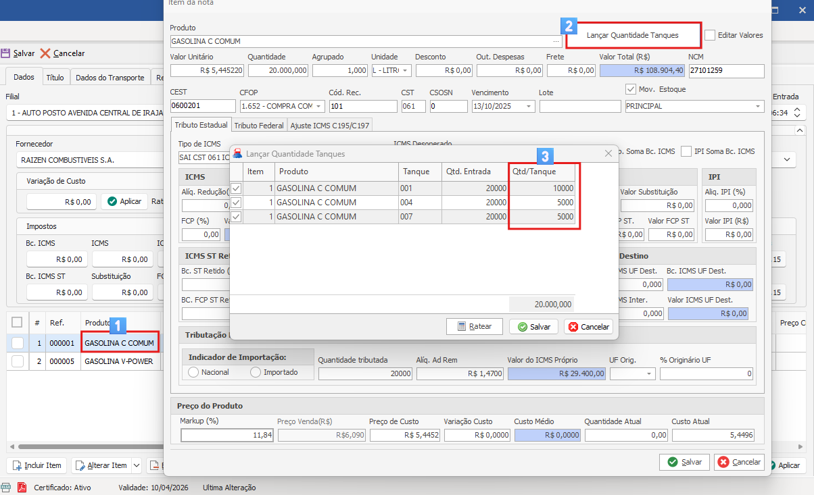The width and height of the screenshot is (814, 495).
Task: Click the Incluir Item add icon
Action: coord(16,465)
